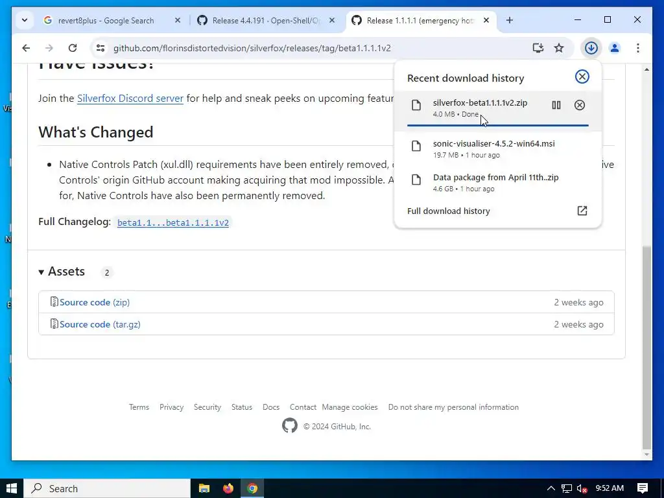Open the Security footer link
Viewport: 664px width, 498px height.
tap(207, 407)
